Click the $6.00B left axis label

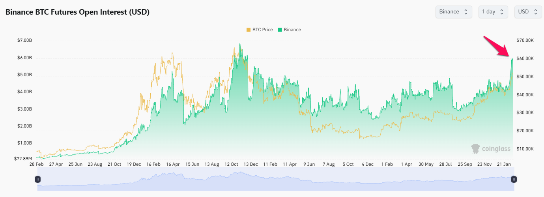(x=25, y=58)
